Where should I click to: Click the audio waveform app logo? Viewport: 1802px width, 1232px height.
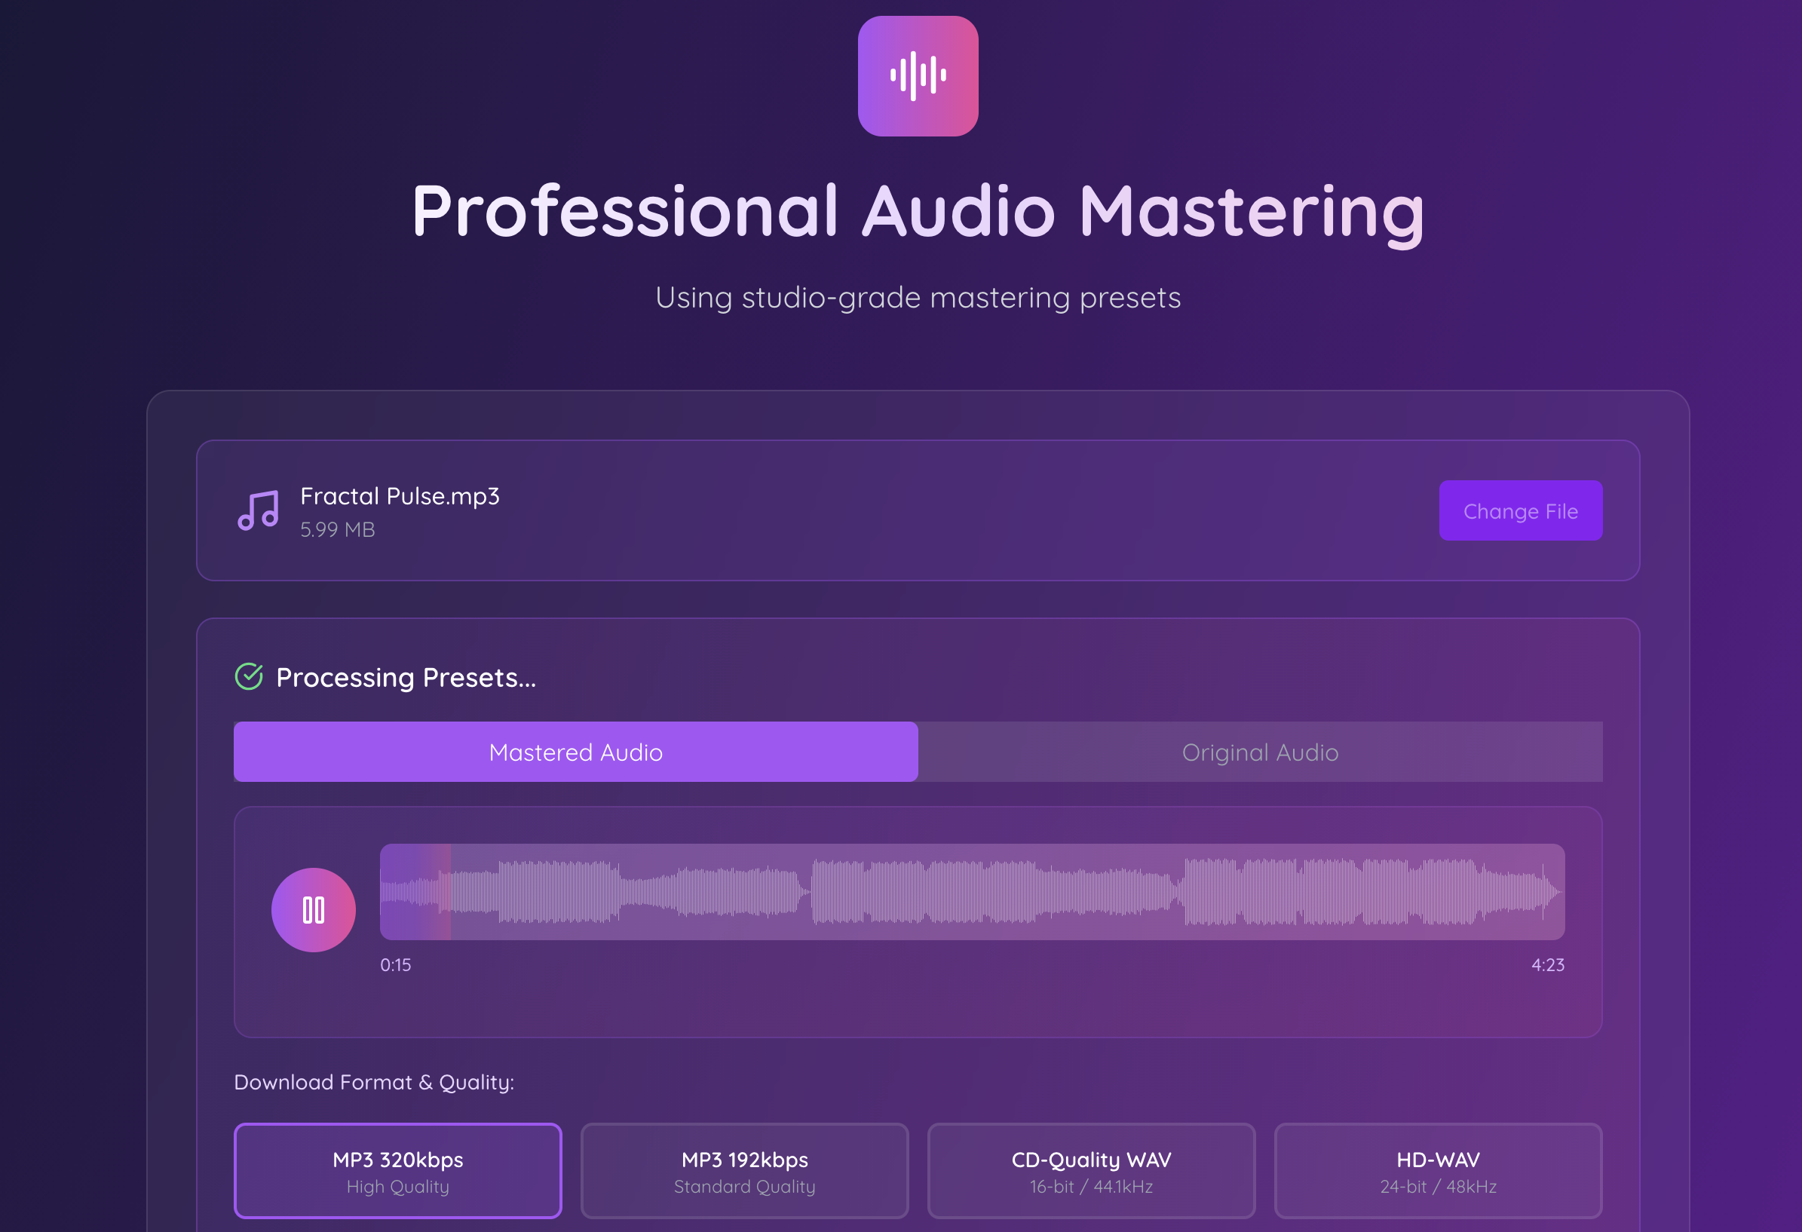coord(918,76)
